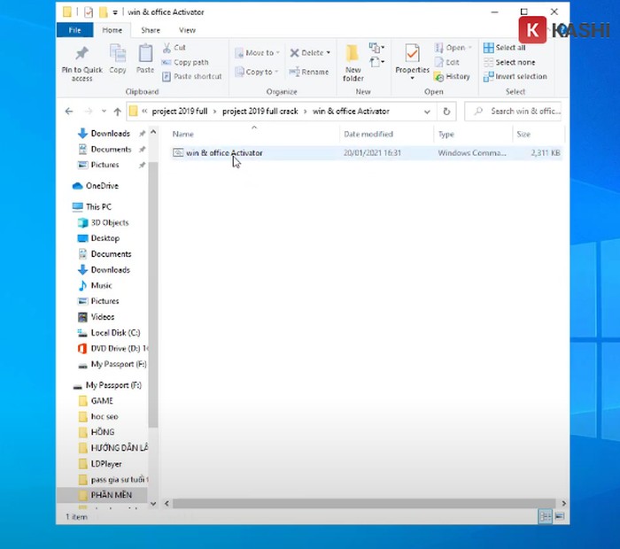Go up one folder level
620x549 pixels.
point(117,112)
